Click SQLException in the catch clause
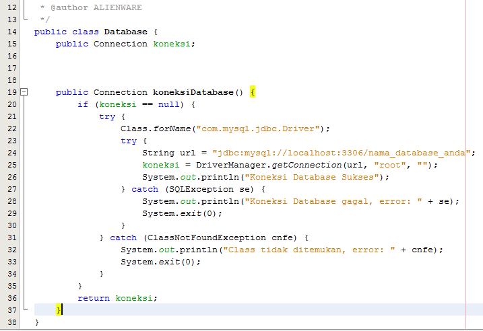483x331 pixels. 201,189
